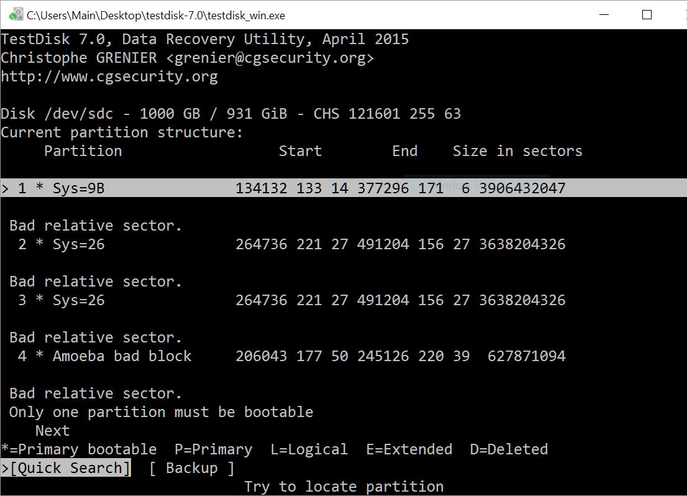
Task: Click the Start column header
Action: (x=300, y=151)
